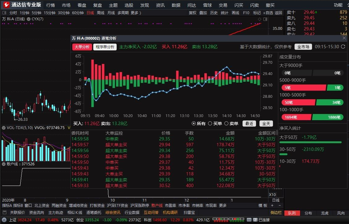Switch to the 程序单分析 tab
The width and height of the screenshot is (349, 224).
tap(105, 47)
